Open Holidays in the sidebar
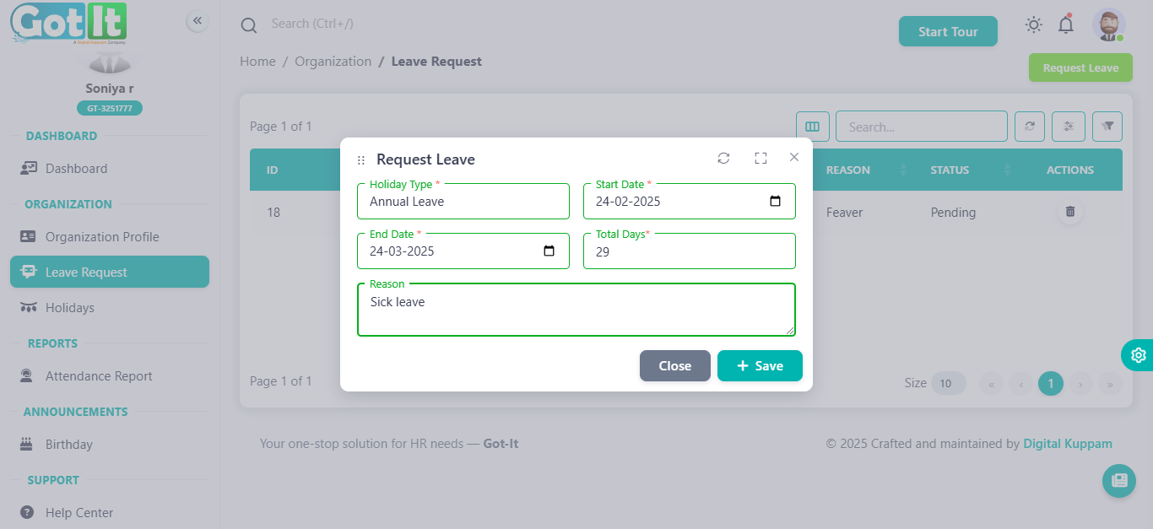 [70, 308]
